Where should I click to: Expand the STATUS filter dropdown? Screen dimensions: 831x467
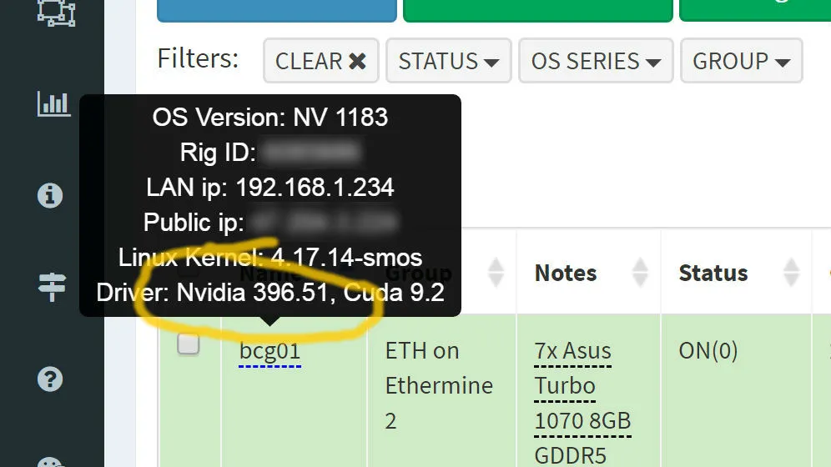tap(448, 61)
